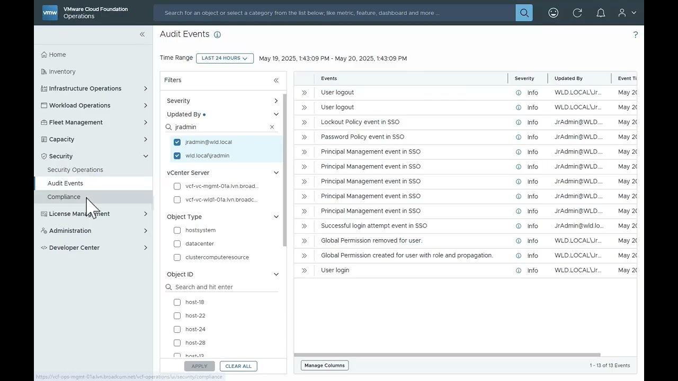Uncheck the jradmin@wld.local checkbox
The height and width of the screenshot is (381, 678).
177,142
